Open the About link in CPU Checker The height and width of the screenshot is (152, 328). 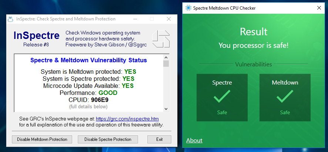(x=194, y=140)
